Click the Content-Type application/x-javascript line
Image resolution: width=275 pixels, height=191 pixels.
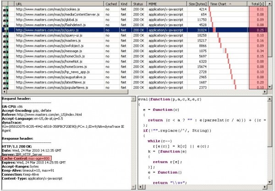(x=32, y=179)
